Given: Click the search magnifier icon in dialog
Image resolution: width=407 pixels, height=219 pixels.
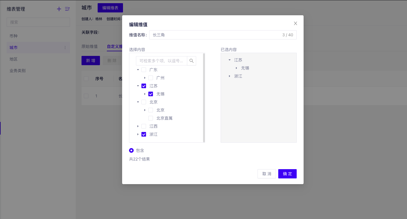Looking at the screenshot, I should click(x=192, y=61).
